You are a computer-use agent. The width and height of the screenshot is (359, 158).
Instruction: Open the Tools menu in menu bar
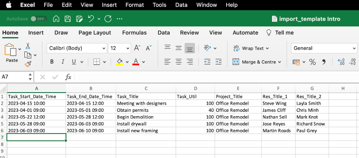click(159, 5)
